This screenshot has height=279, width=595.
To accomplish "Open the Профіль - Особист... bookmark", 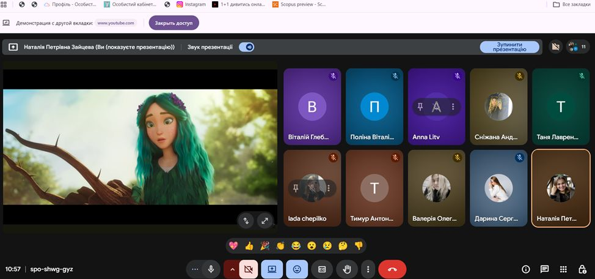I will pyautogui.click(x=70, y=4).
